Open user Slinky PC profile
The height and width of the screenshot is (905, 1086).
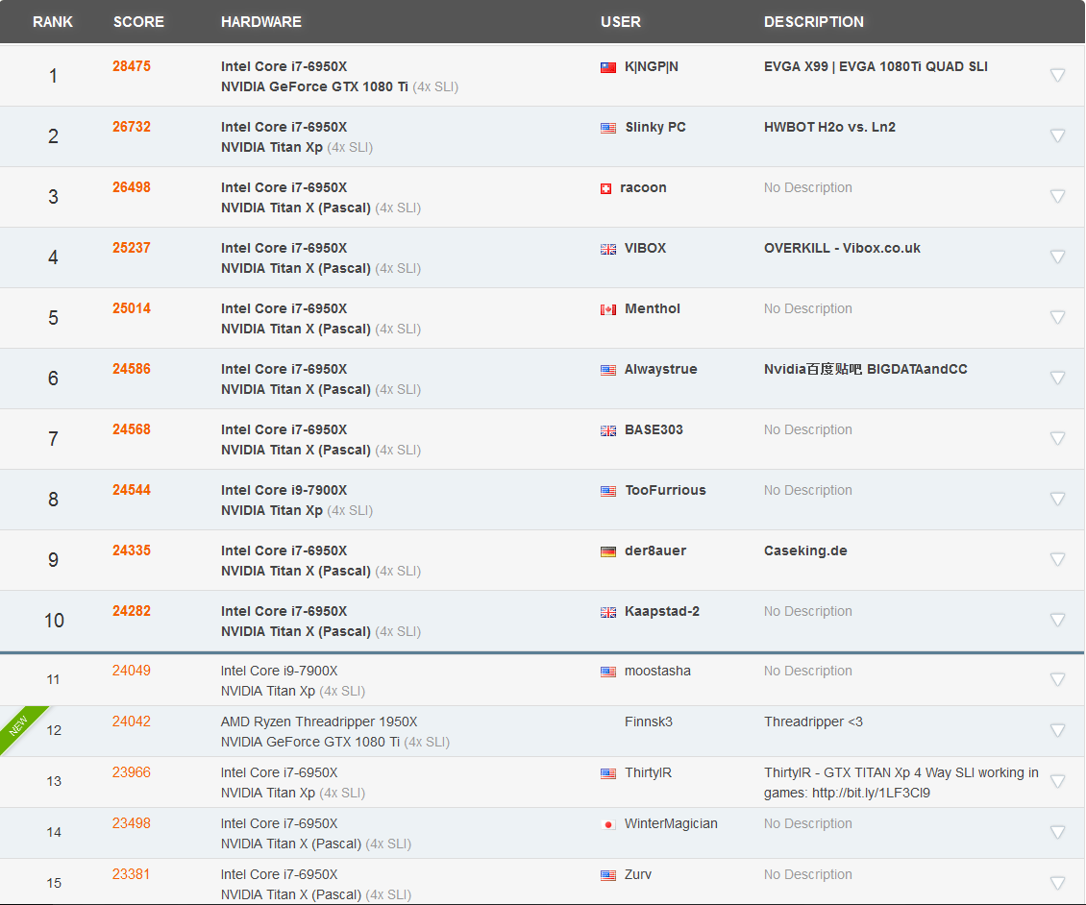[655, 128]
